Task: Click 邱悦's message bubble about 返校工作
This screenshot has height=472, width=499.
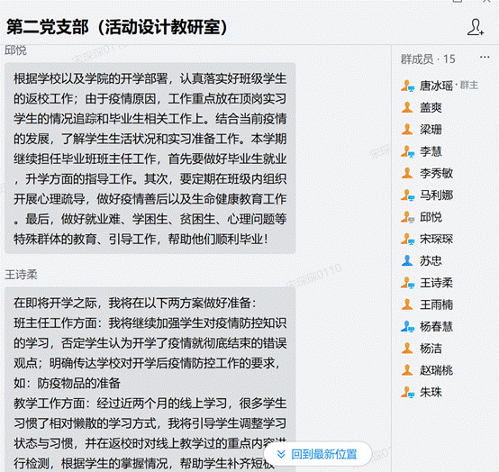Action: click(150, 159)
